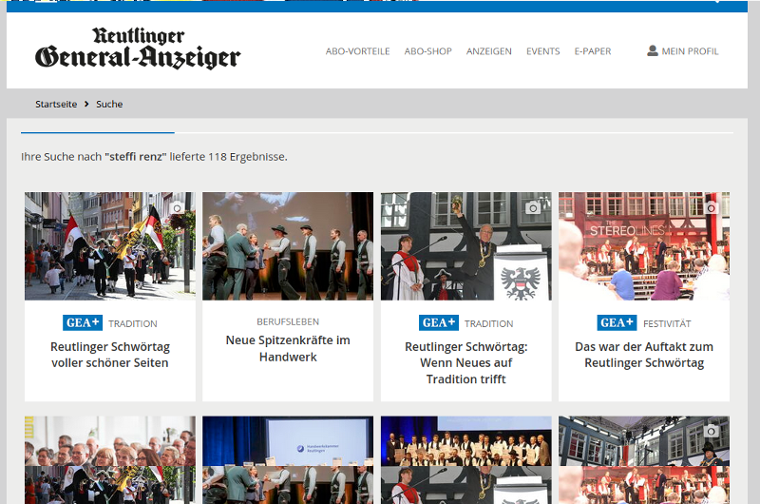Click camera icon on the flag parade photo
The height and width of the screenshot is (504, 760).
(x=177, y=207)
